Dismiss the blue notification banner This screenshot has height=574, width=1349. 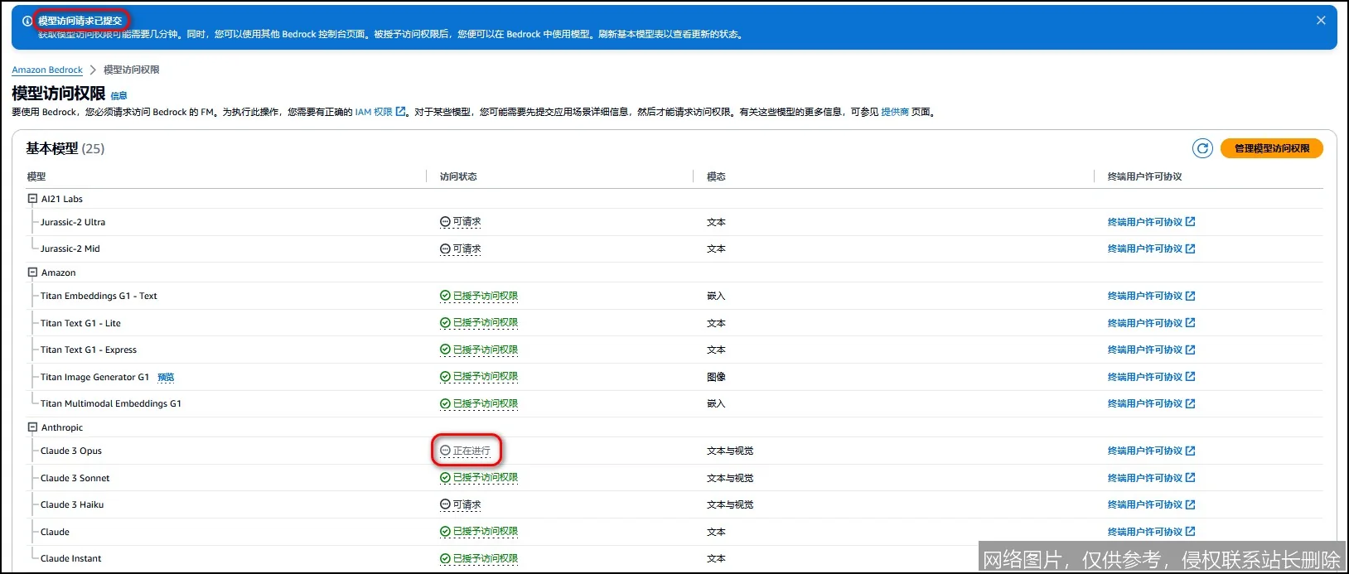[1321, 21]
